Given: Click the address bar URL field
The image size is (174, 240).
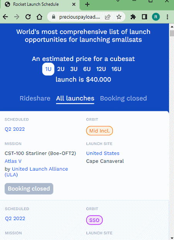Looking at the screenshot, I should [79, 17].
